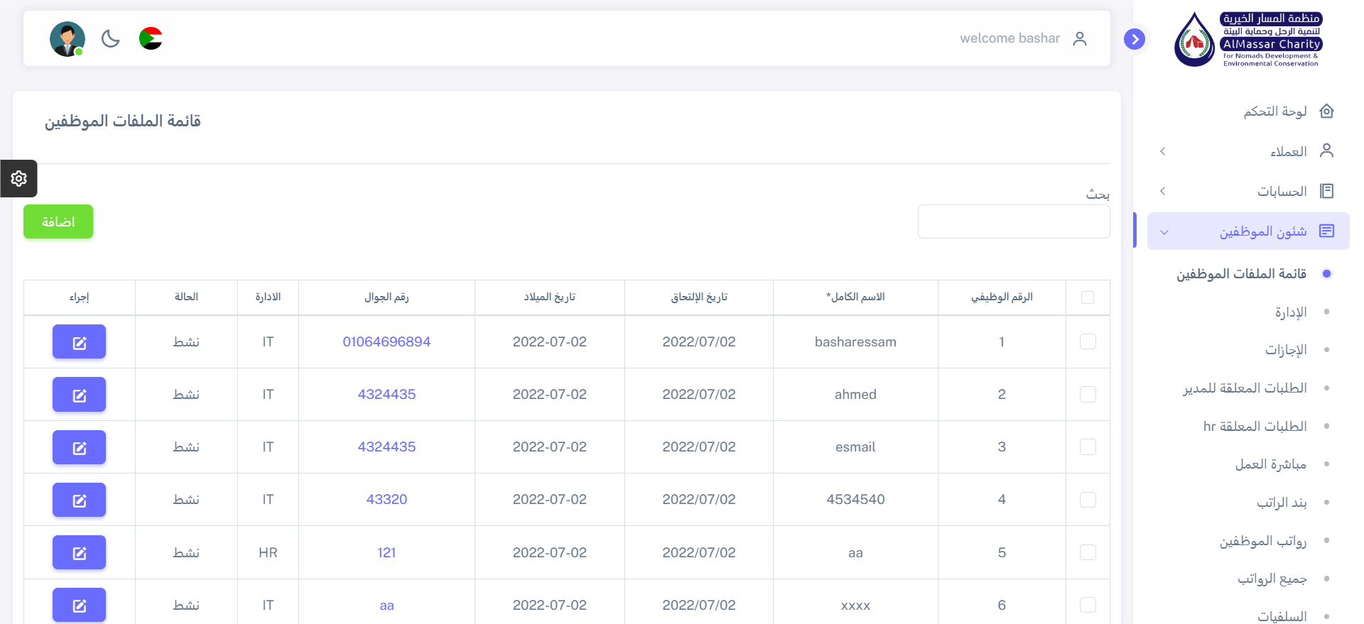Click phone link aa in xxxx row
1364x624 pixels.
click(386, 605)
